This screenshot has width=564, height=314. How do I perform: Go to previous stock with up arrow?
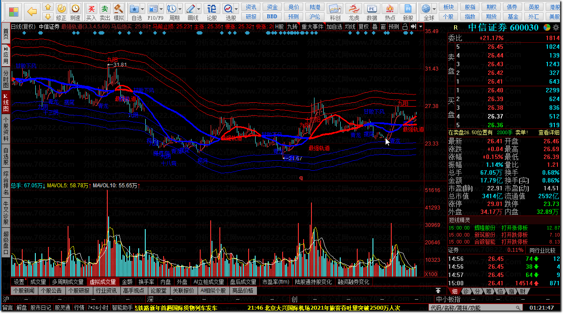(48, 7)
